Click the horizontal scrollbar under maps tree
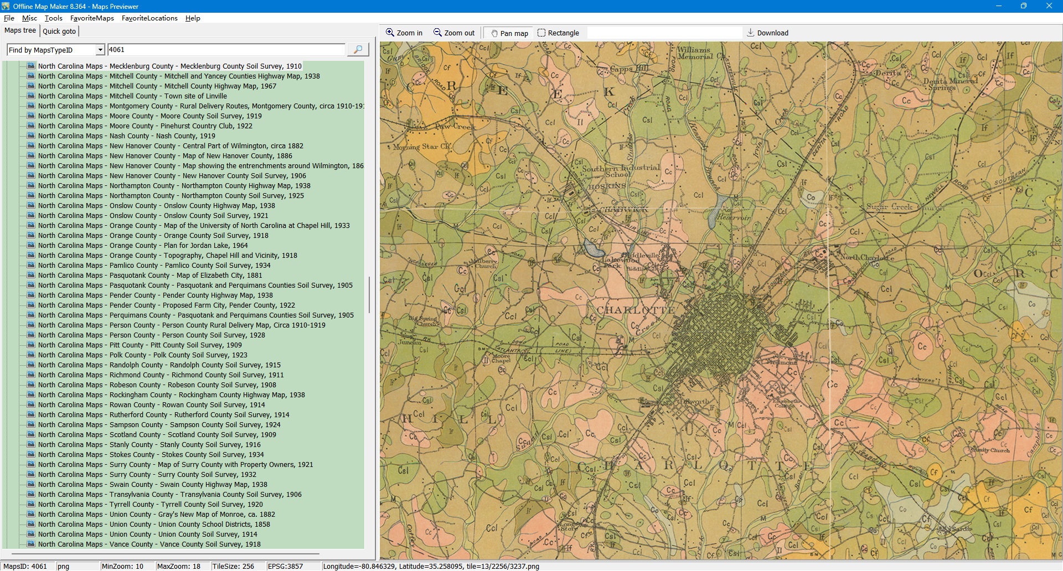 point(166,553)
